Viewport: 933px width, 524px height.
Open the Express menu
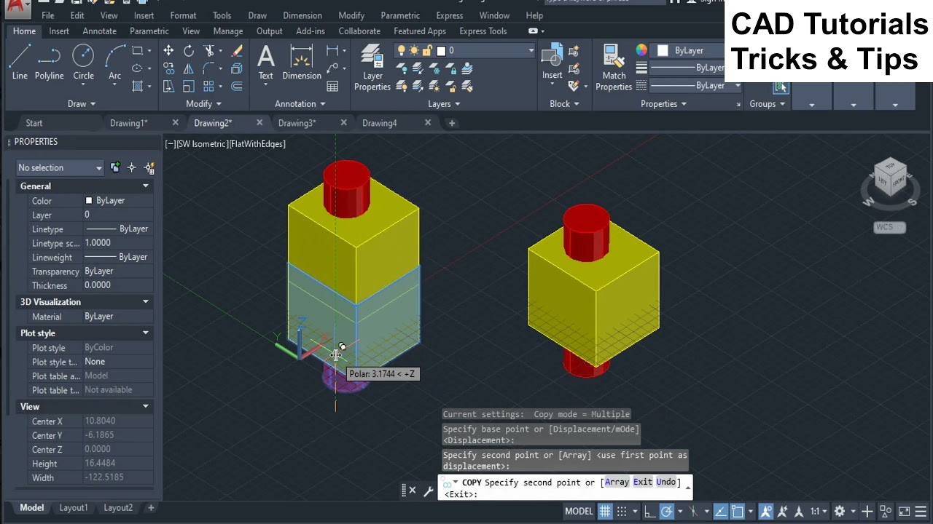click(449, 15)
